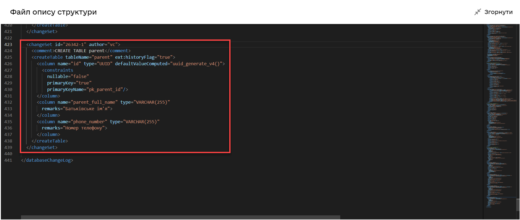
Task: Click the primaryKey="true" attribute line
Action: click(69, 83)
